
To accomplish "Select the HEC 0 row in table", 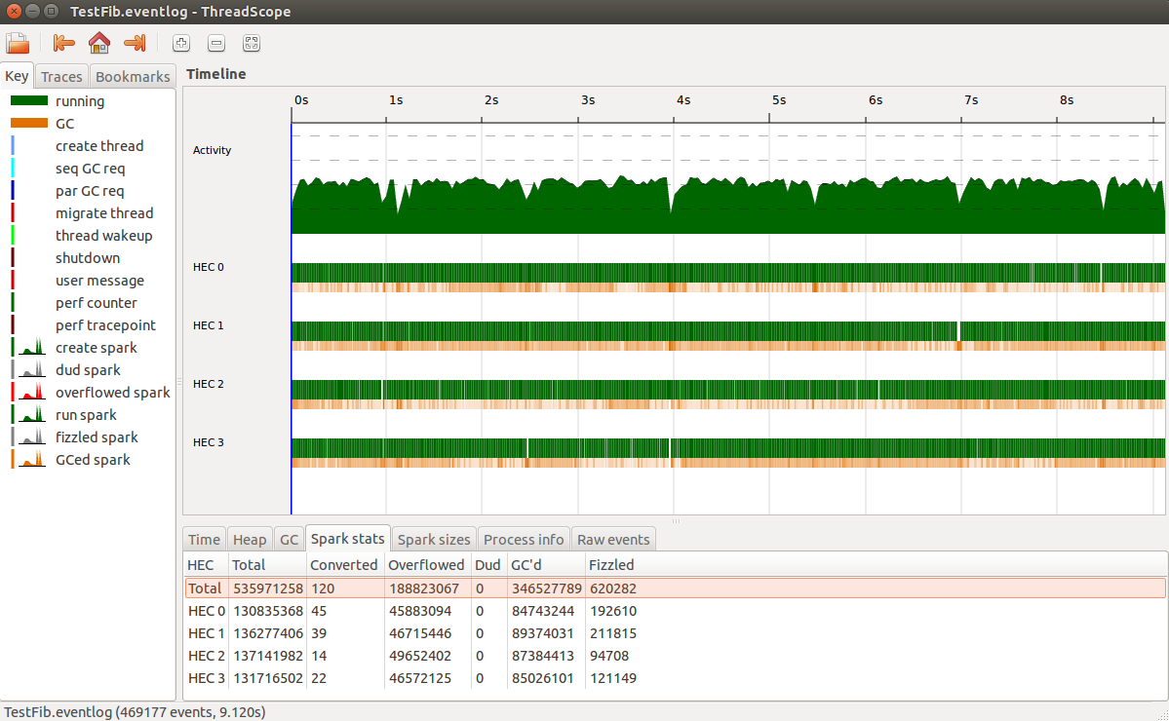I will [x=675, y=611].
